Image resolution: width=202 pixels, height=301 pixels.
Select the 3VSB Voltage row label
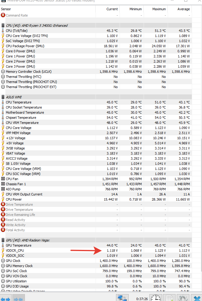pyautogui.click(x=15, y=148)
